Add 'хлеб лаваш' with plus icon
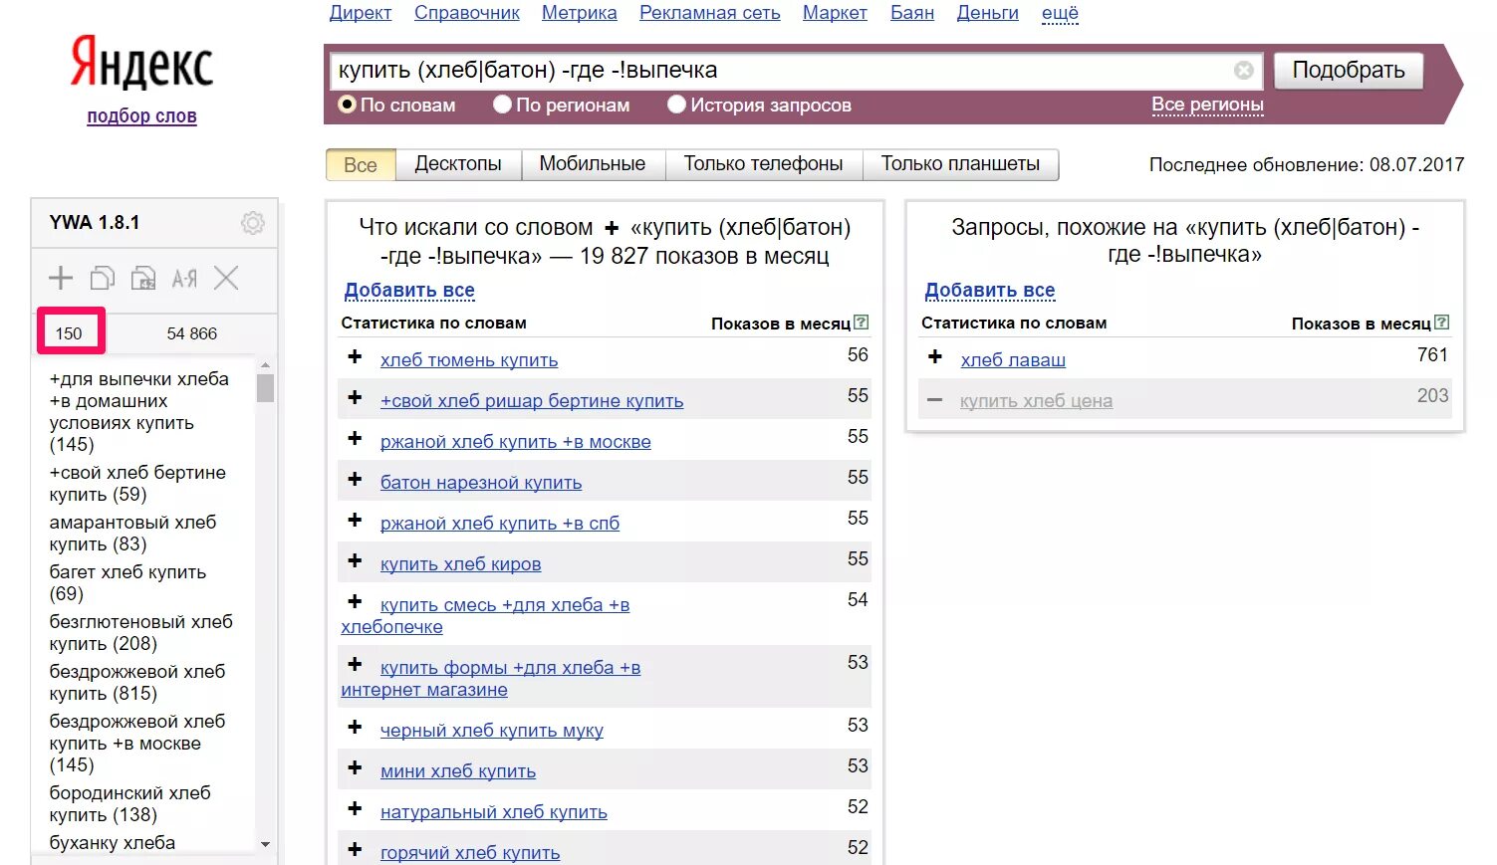 (x=934, y=356)
